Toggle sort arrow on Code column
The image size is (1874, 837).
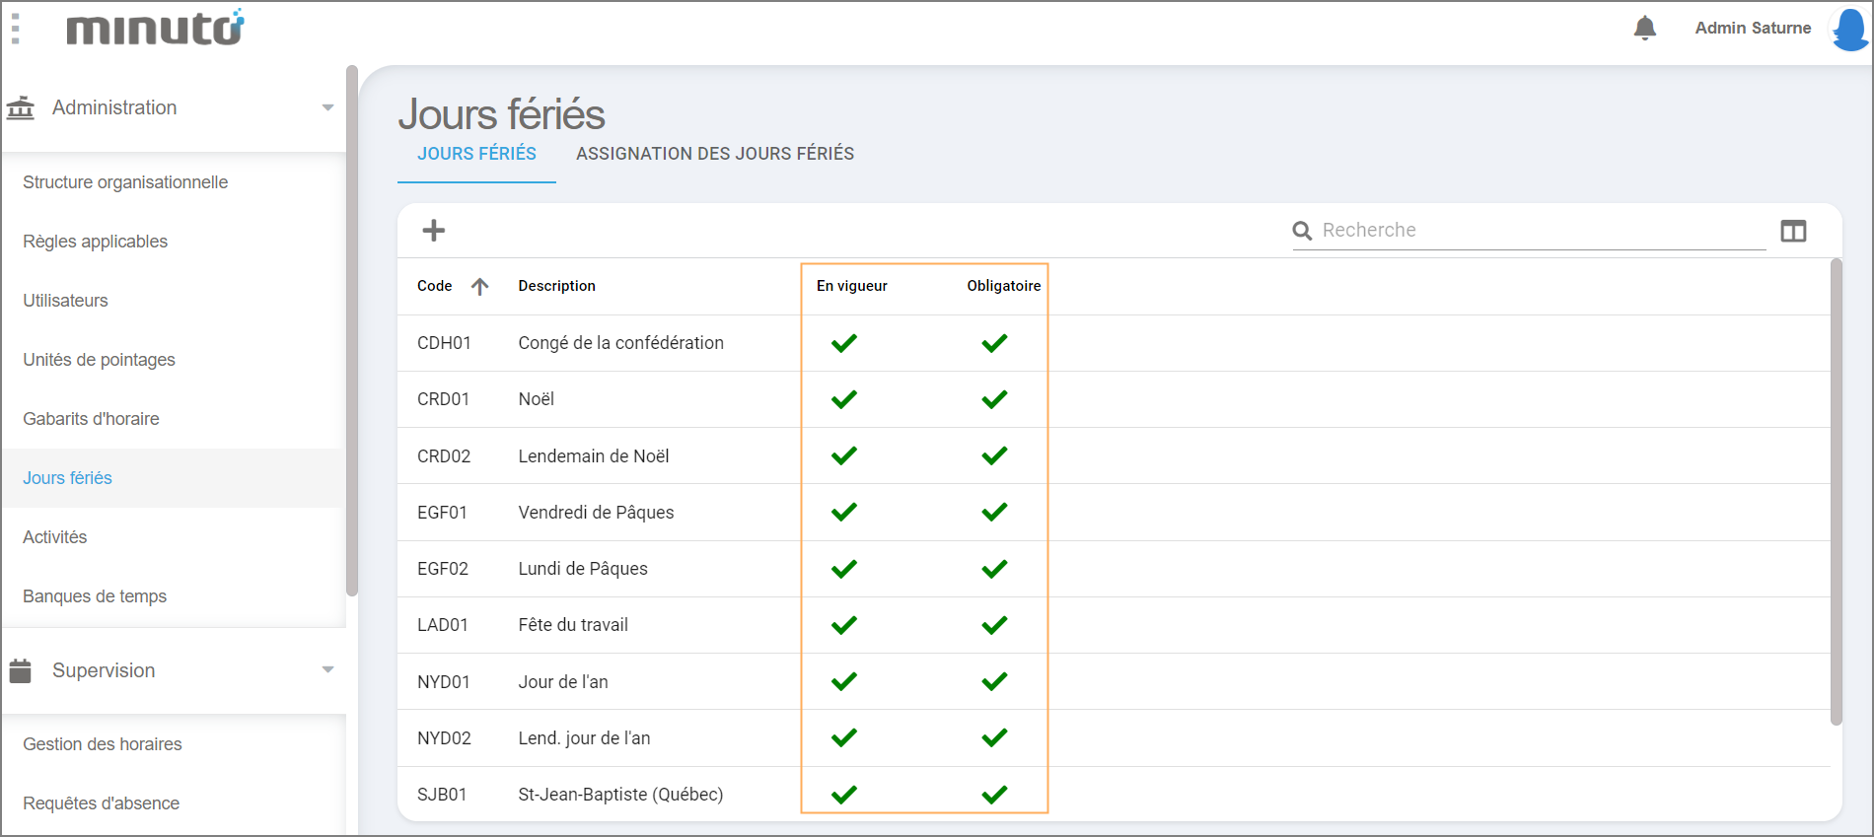(x=480, y=286)
